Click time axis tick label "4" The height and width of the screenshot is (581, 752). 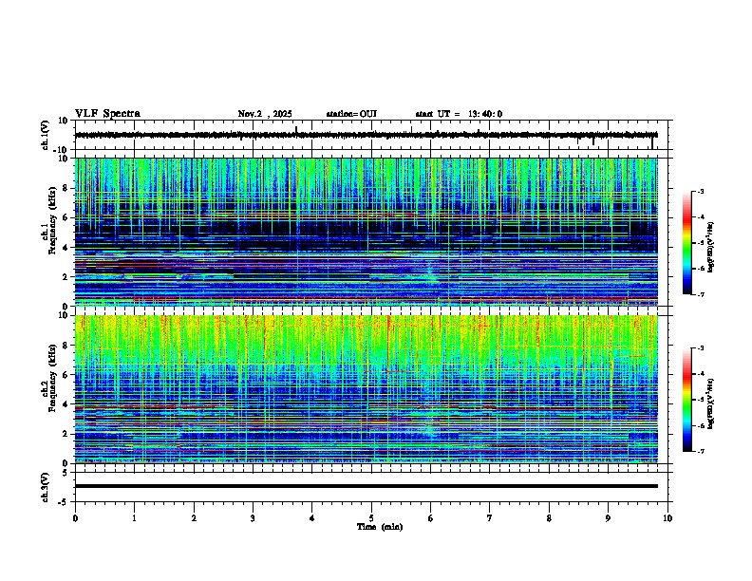pyautogui.click(x=312, y=518)
